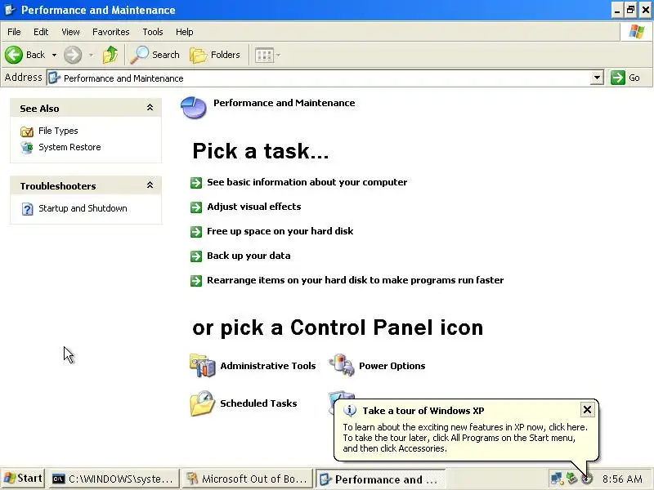
Task: Click the greyed Forward arrow icon
Action: 73,55
